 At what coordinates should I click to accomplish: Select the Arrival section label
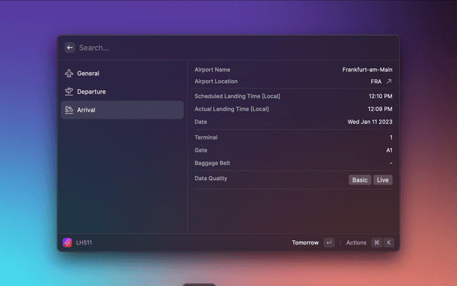tap(86, 110)
